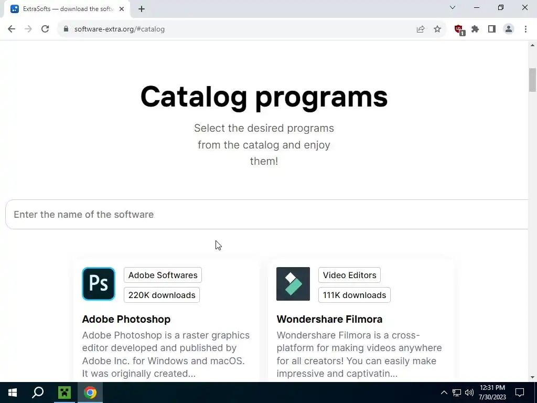Click the network tray icon
This screenshot has width=537, height=403.
pyautogui.click(x=457, y=393)
